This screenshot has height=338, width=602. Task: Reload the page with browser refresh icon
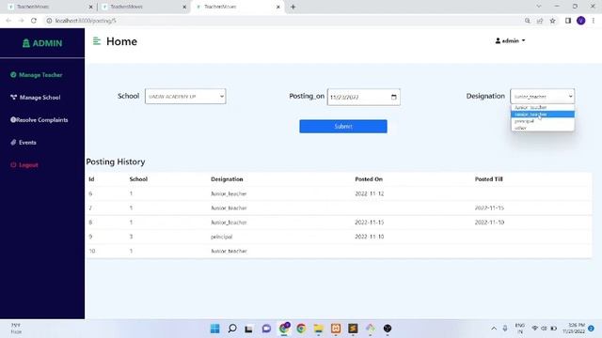34,21
